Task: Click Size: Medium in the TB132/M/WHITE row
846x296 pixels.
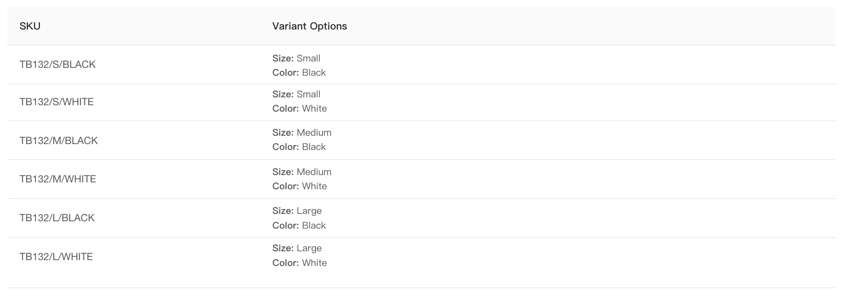Action: [x=302, y=172]
